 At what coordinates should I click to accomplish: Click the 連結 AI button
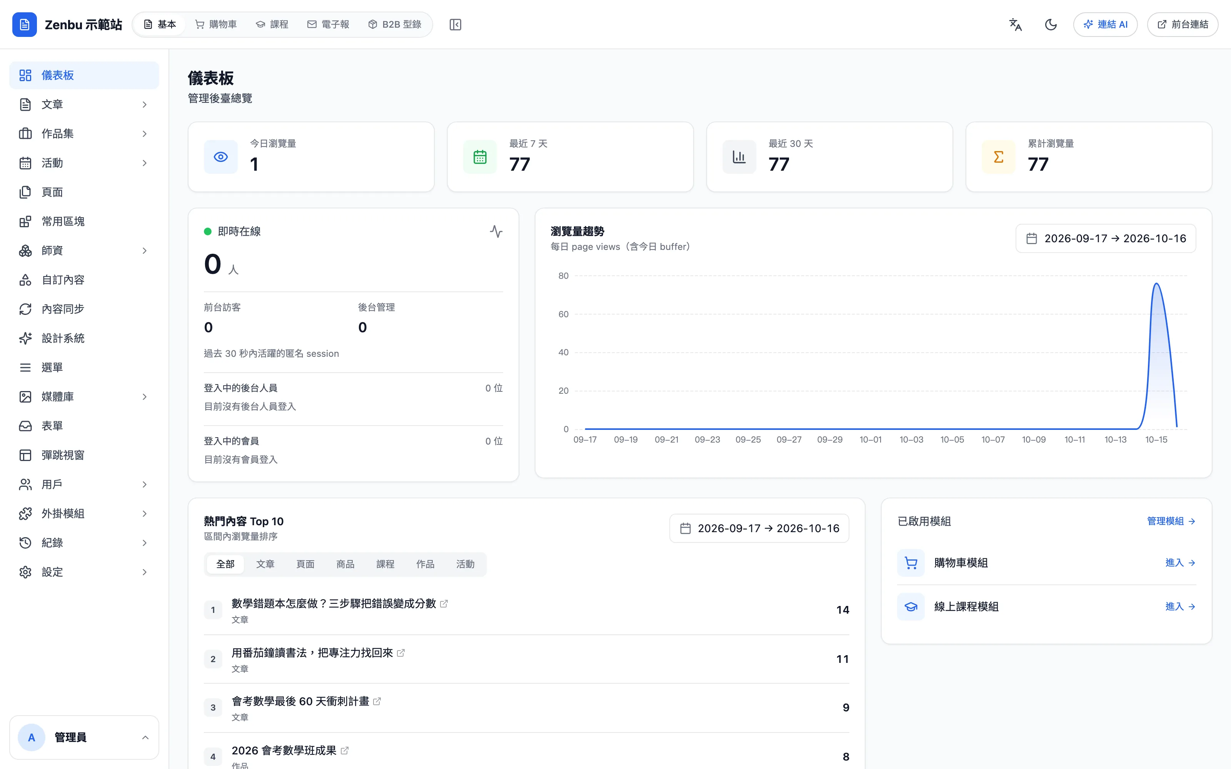point(1105,24)
